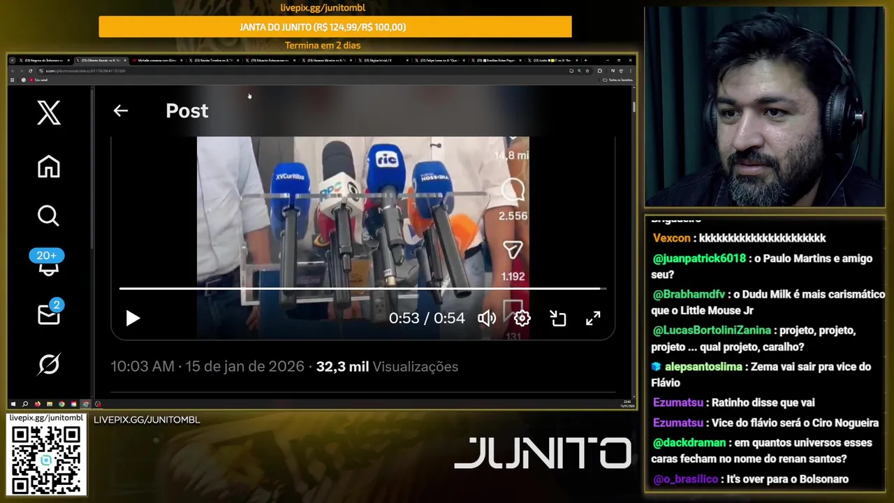
Task: Switch to the Gilberto Kassab X tab
Action: (101, 61)
